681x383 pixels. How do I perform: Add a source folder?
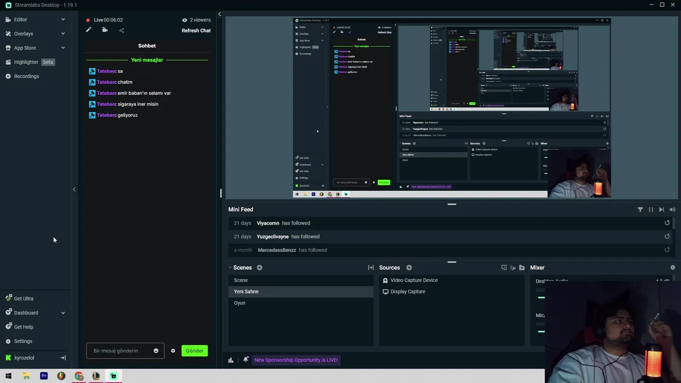[x=522, y=268]
